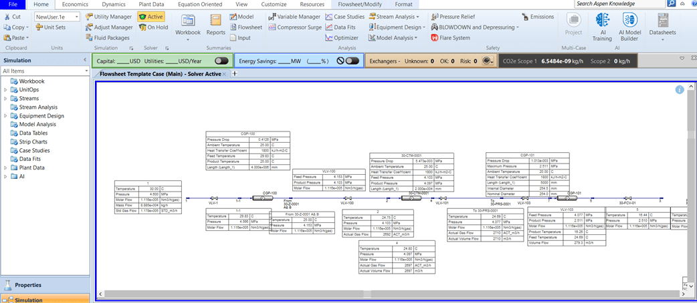This screenshot has height=303, width=697.
Task: Toggle the Capital cost economics switch
Action: click(221, 61)
